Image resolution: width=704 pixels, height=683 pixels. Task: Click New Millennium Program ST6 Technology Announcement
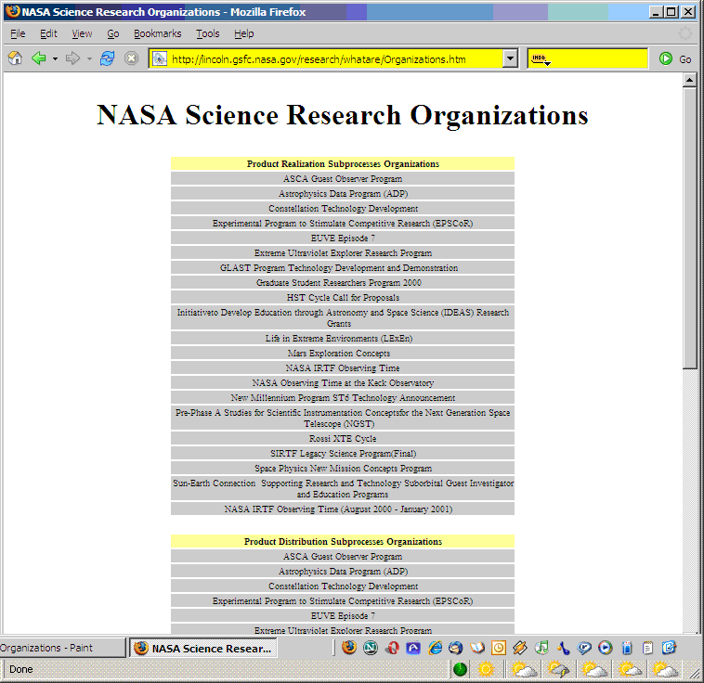coord(343,397)
